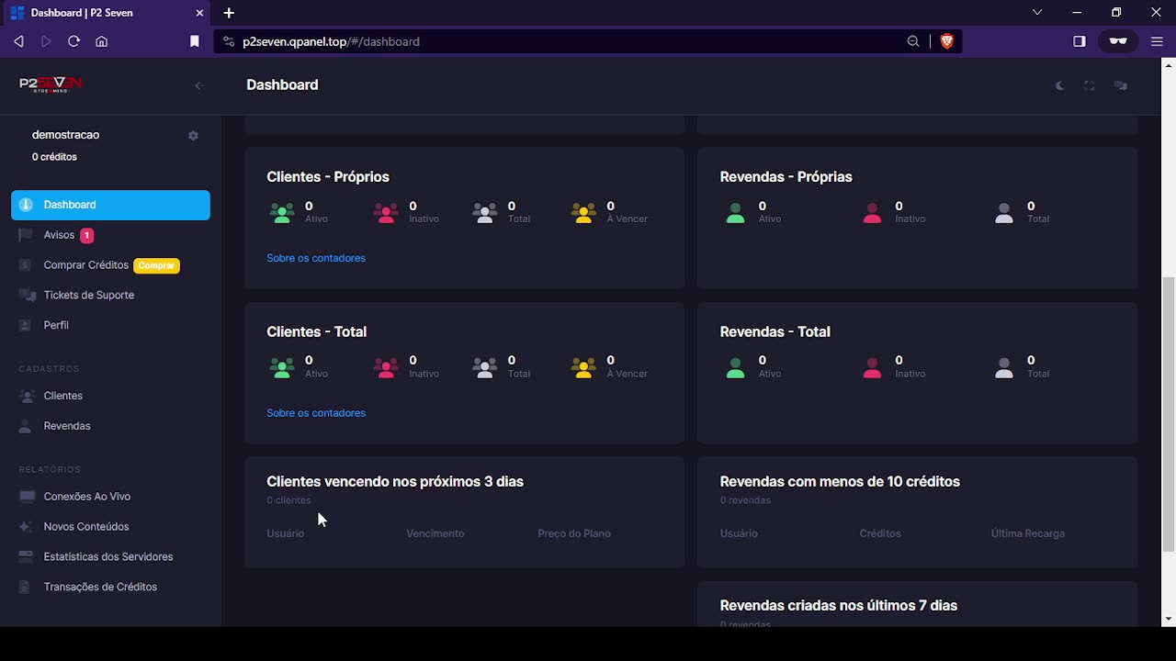Viewport: 1176px width, 661px height.
Task: Sort by Vencimento column header
Action: tap(435, 533)
